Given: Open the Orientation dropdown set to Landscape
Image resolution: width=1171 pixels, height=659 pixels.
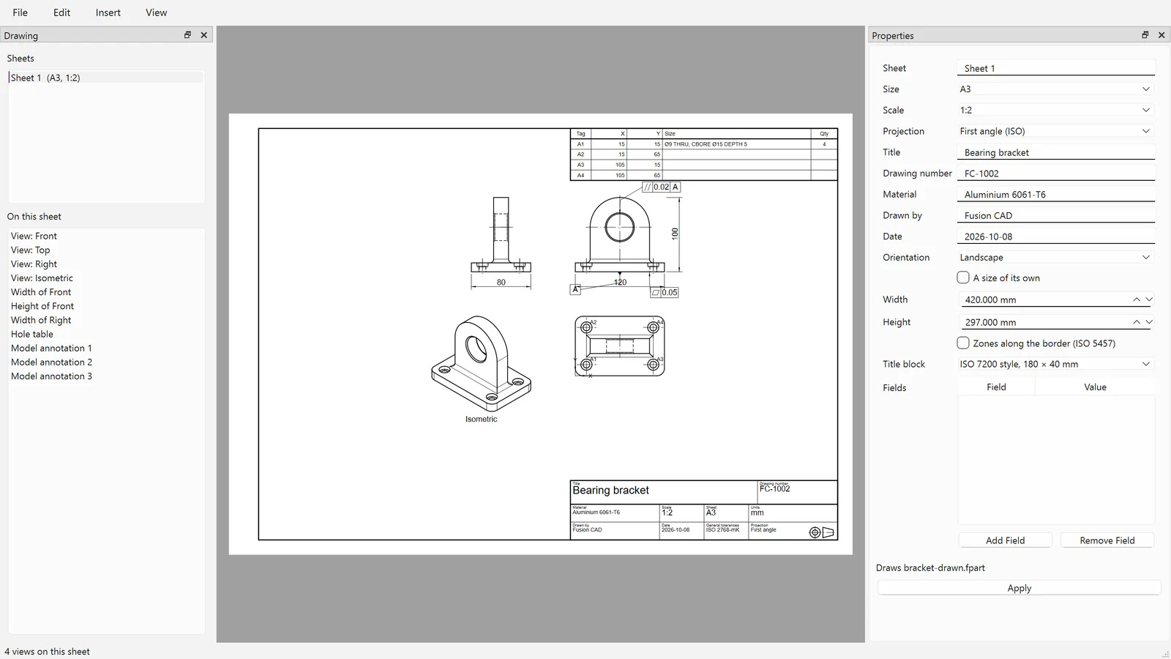Looking at the screenshot, I should coord(1055,258).
